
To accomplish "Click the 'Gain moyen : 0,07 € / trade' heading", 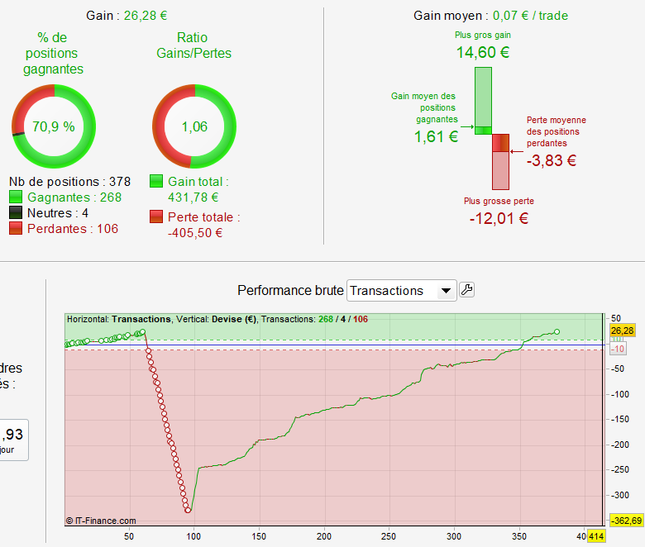I will (x=490, y=16).
